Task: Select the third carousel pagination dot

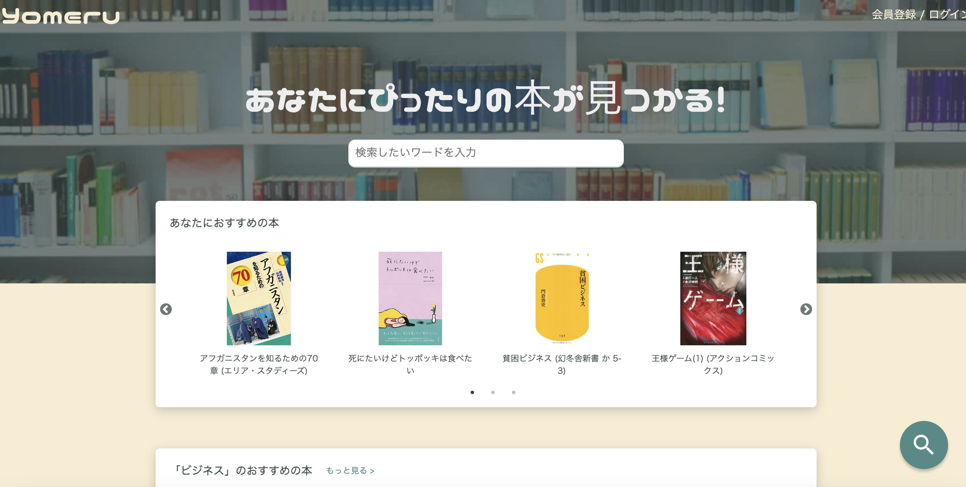Action: (513, 392)
